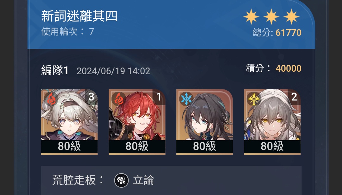Image resolution: width=342 pixels, height=195 pixels.
Task: Click the eidolon badge 3 on Firefly
Action: point(92,97)
